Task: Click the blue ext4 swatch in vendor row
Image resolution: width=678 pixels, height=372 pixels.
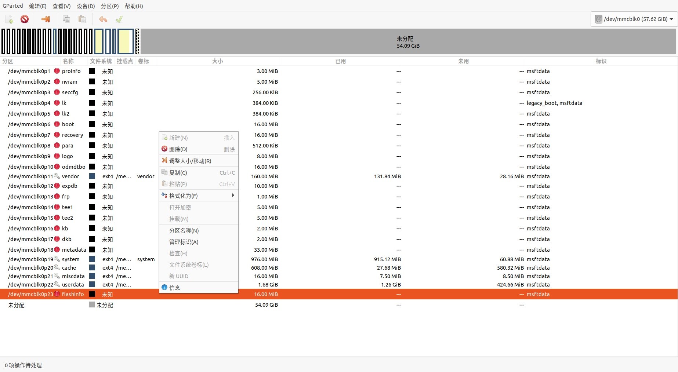Action: pos(92,176)
